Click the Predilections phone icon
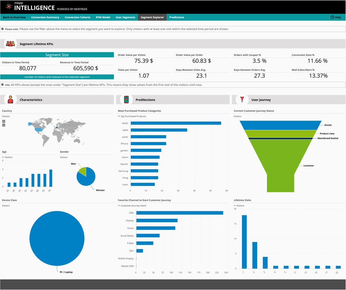The image size is (346, 290). point(126,100)
